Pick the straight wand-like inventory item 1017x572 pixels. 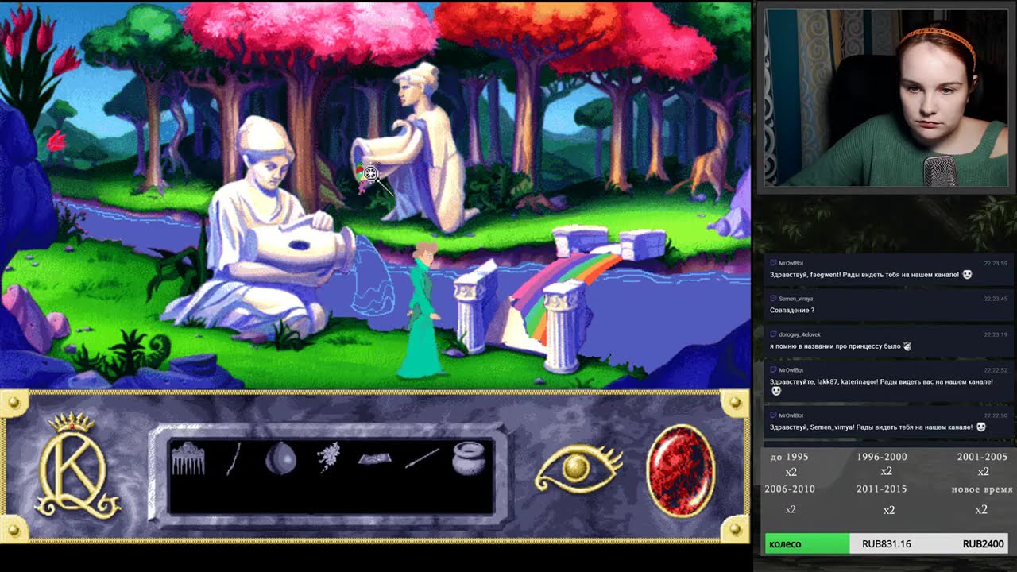tap(422, 458)
